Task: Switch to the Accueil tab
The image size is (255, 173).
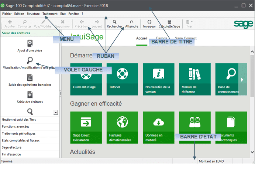Action: pyautogui.click(x=142, y=38)
